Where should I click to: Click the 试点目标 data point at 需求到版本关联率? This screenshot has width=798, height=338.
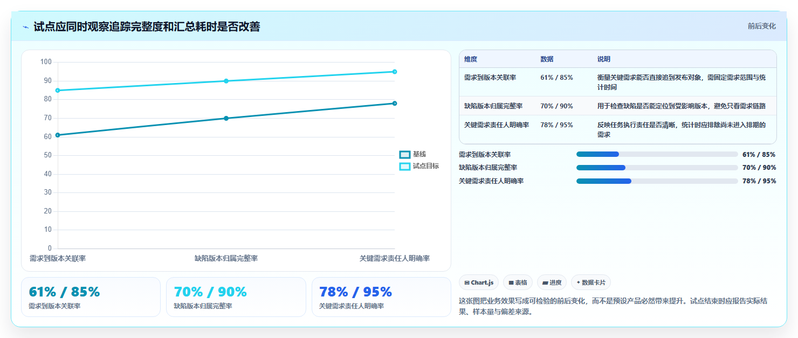click(x=58, y=90)
